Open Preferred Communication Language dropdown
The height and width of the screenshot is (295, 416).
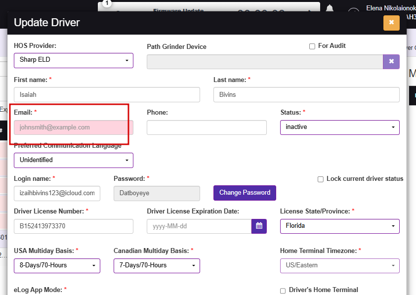coord(74,160)
